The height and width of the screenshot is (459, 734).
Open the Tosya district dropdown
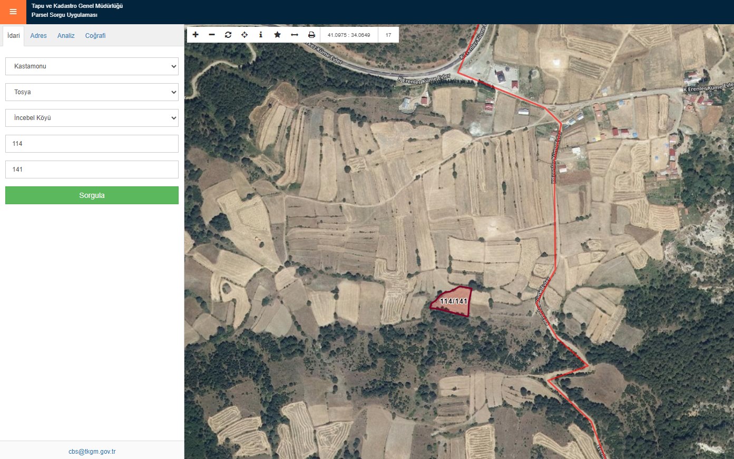pyautogui.click(x=92, y=92)
